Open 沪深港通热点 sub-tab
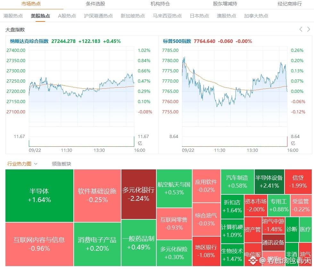The height and width of the screenshot is (269, 314). (98, 16)
